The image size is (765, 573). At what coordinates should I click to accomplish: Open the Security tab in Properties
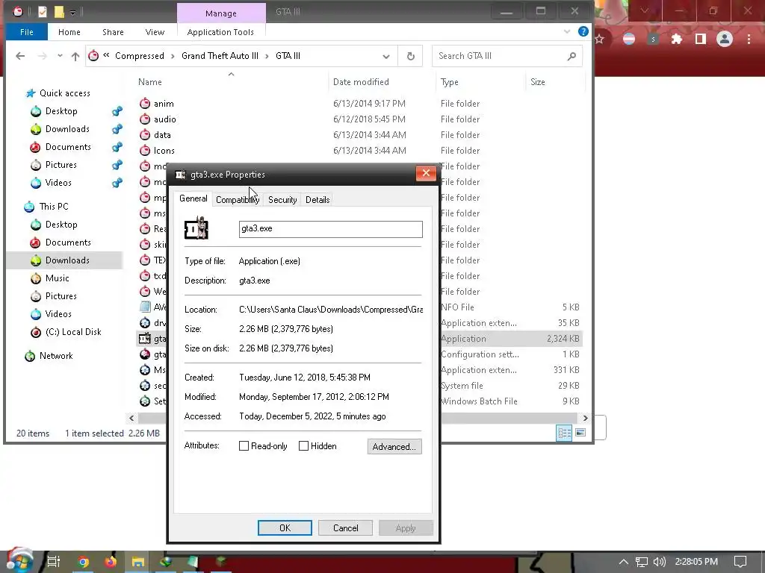pyautogui.click(x=282, y=200)
